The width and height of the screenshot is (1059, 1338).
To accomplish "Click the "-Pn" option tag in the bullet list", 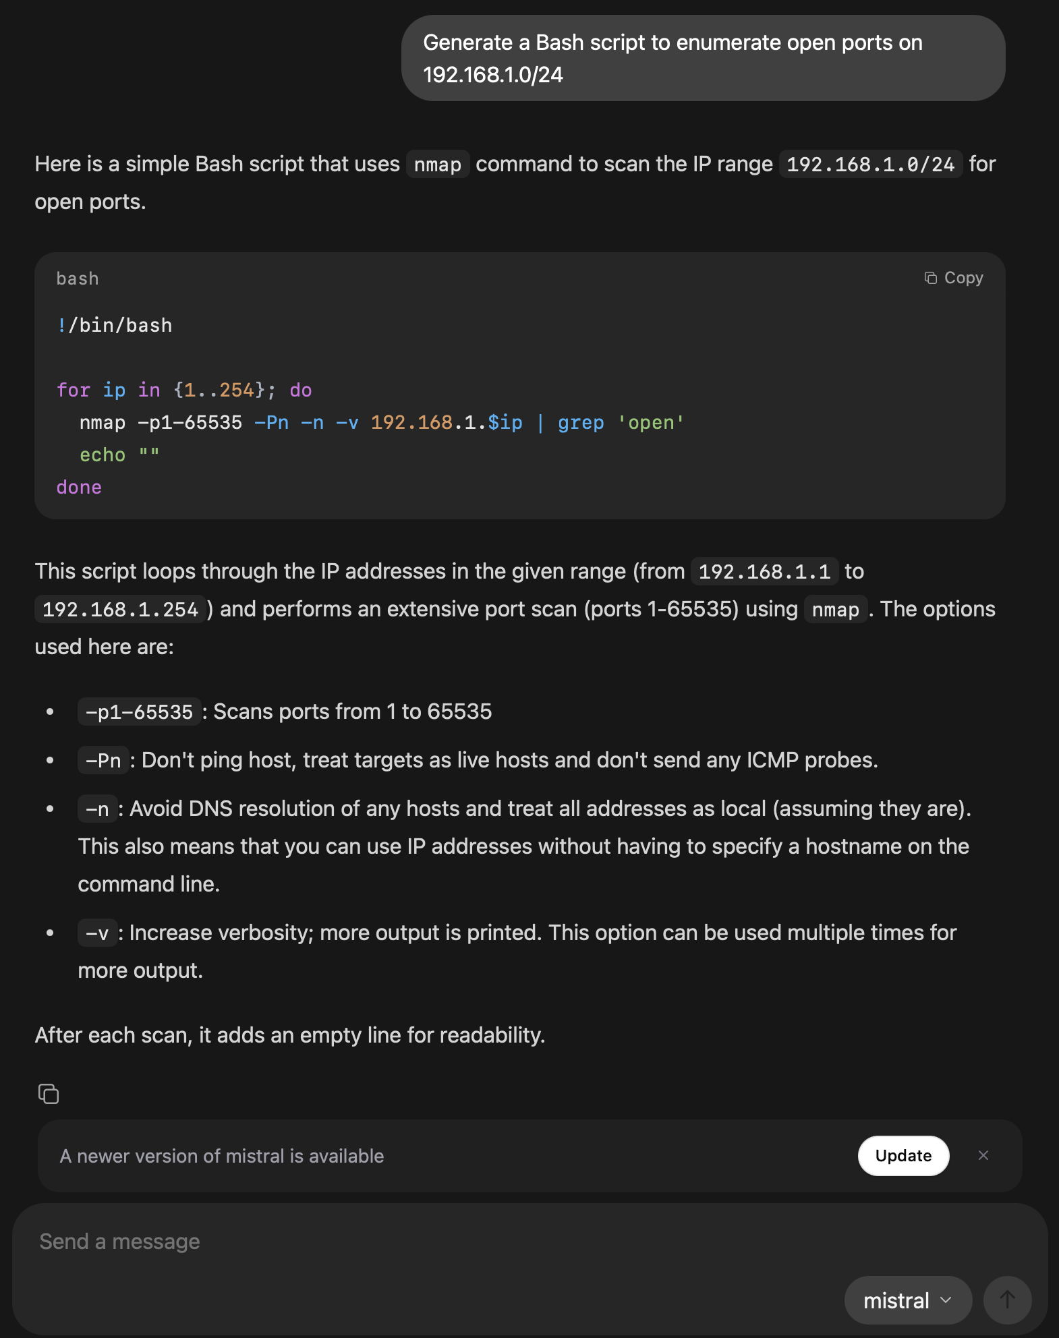I will point(103,761).
